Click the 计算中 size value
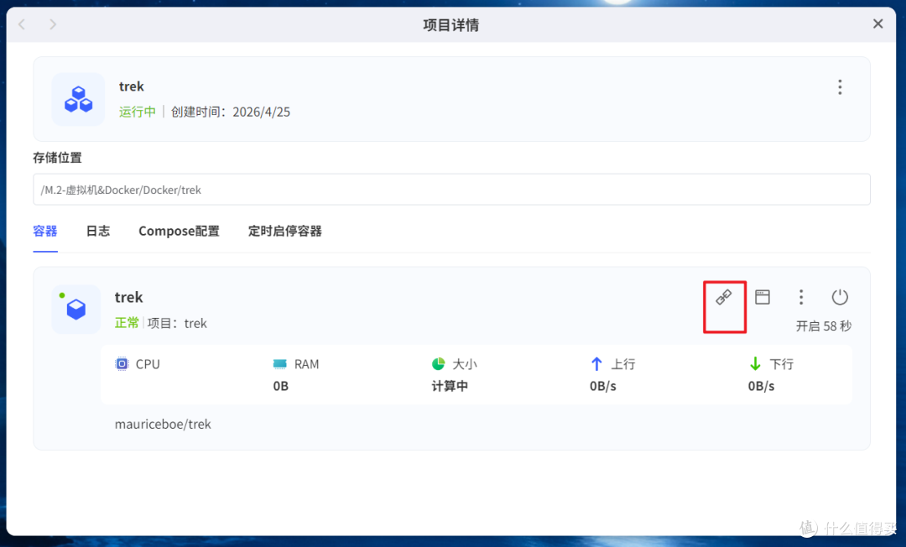The width and height of the screenshot is (906, 547). point(450,386)
